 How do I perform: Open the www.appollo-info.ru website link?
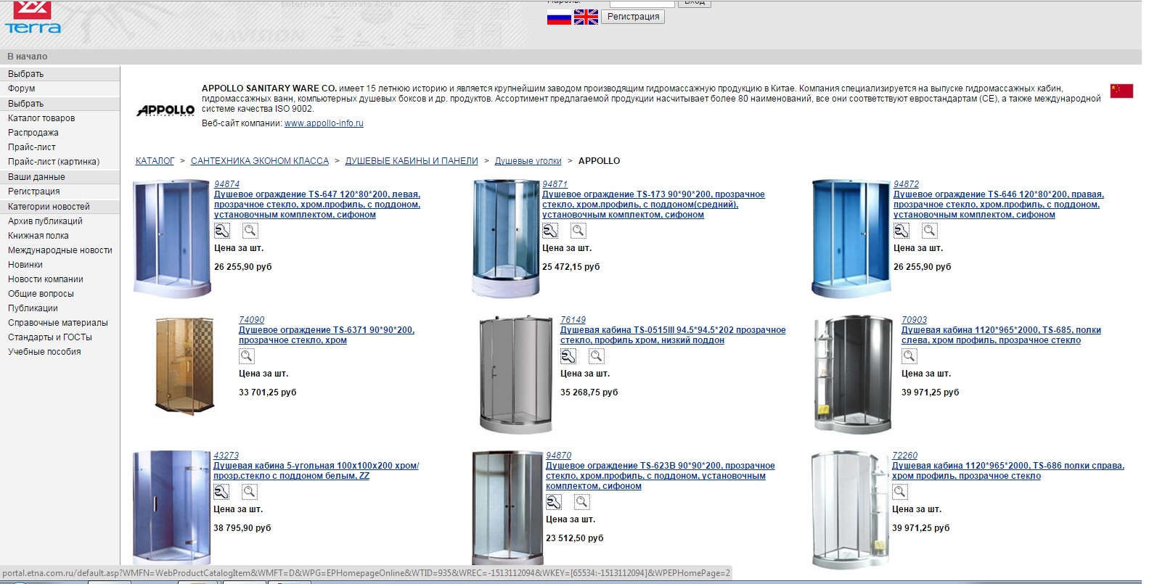click(324, 123)
